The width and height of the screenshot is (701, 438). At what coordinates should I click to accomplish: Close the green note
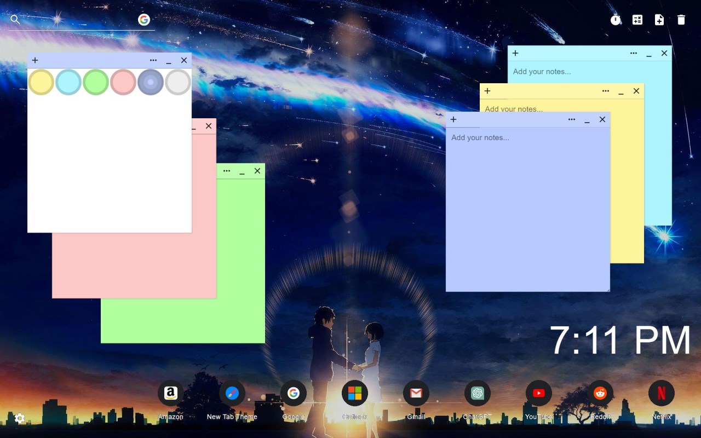257,171
